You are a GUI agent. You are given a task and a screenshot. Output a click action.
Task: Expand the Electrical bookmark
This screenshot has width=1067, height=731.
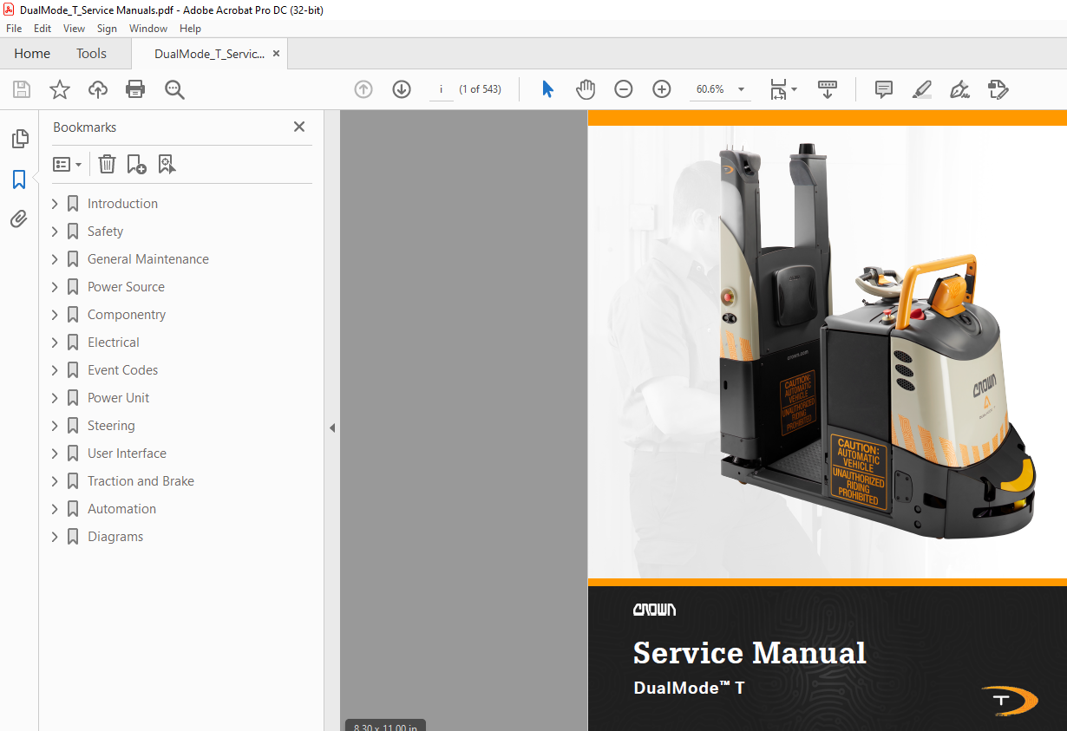pos(55,343)
